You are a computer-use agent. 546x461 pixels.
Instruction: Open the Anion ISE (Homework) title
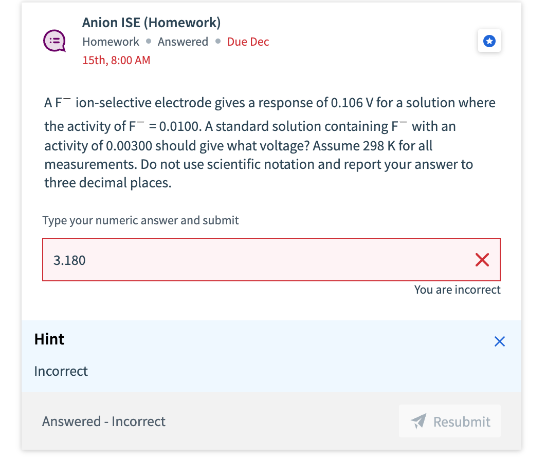point(151,22)
